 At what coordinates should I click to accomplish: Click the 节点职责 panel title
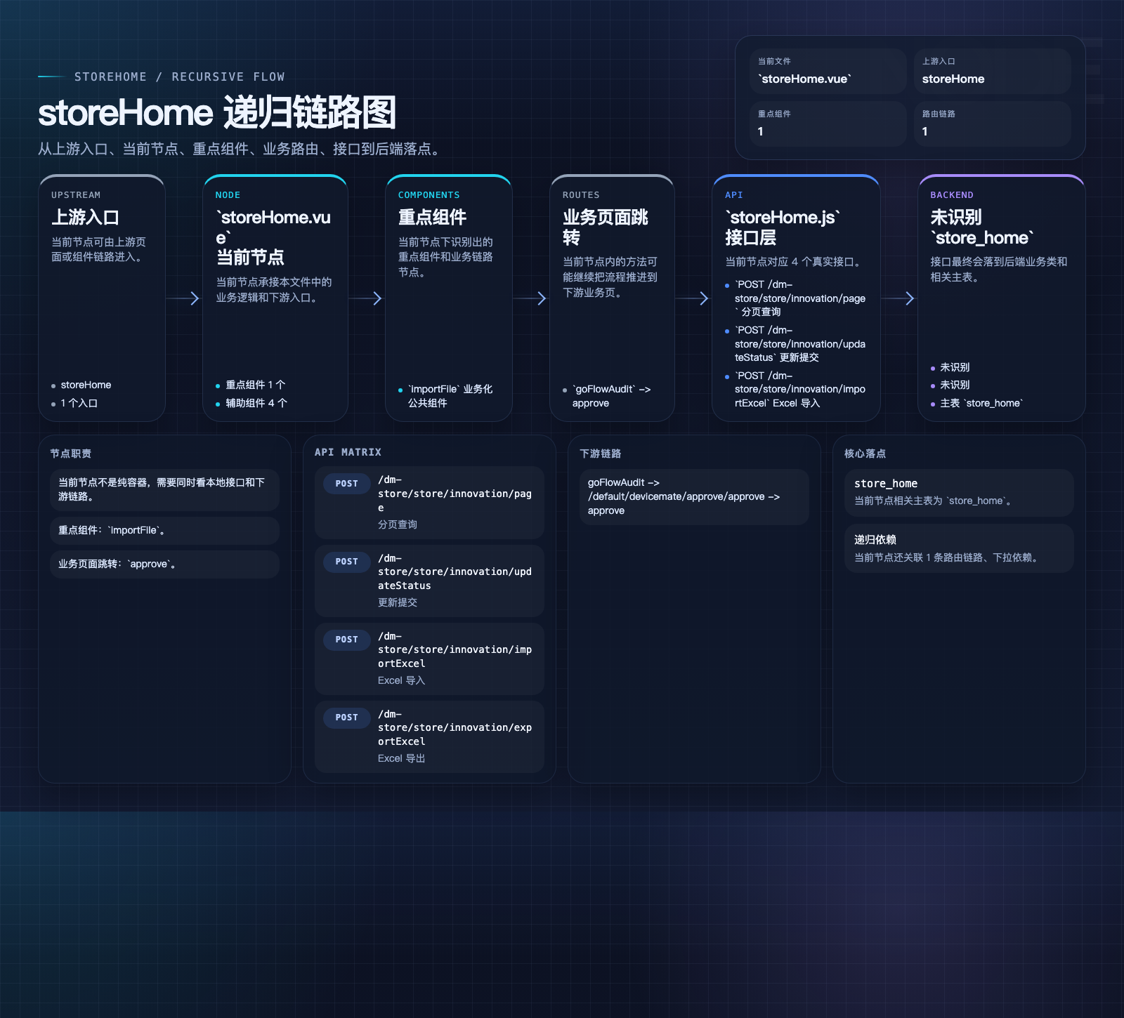(70, 454)
